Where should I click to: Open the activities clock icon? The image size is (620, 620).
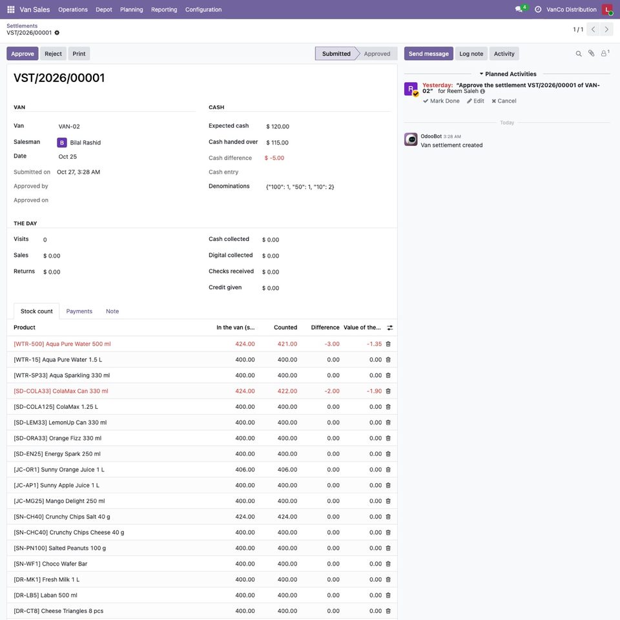tap(538, 10)
